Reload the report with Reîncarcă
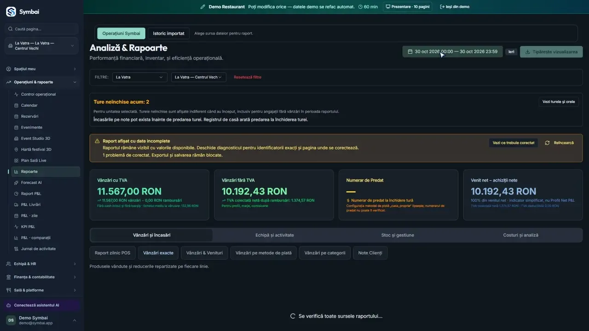 [560, 143]
